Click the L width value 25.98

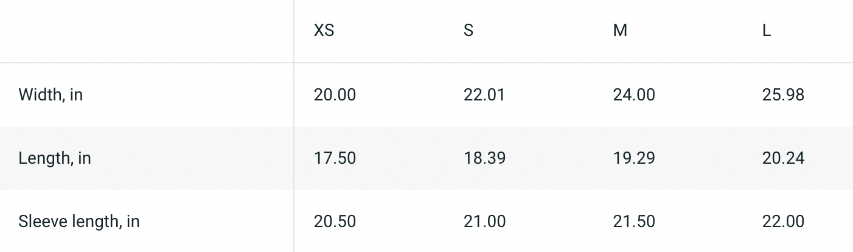782,95
